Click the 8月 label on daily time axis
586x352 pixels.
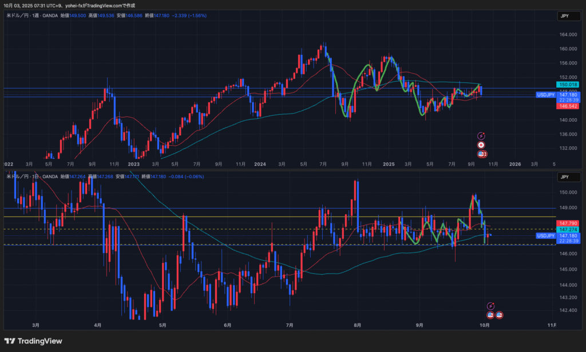(358, 325)
